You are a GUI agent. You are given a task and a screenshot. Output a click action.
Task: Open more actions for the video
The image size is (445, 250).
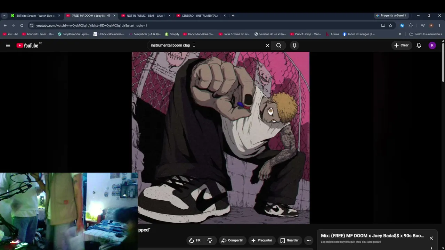(308, 240)
